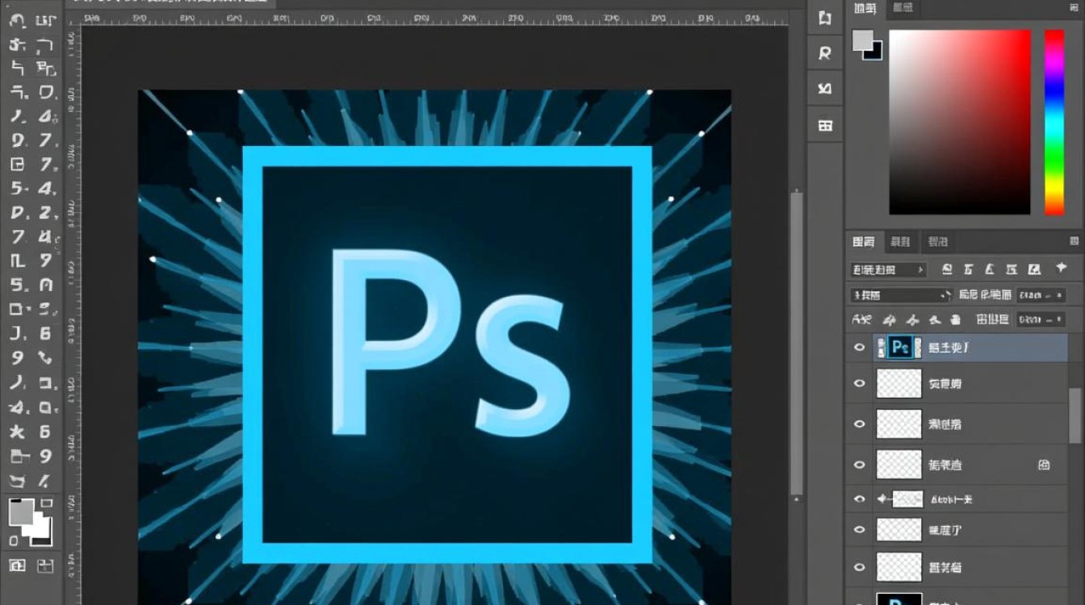Select the folder-shaped tool icon in the toolbox

[18, 457]
